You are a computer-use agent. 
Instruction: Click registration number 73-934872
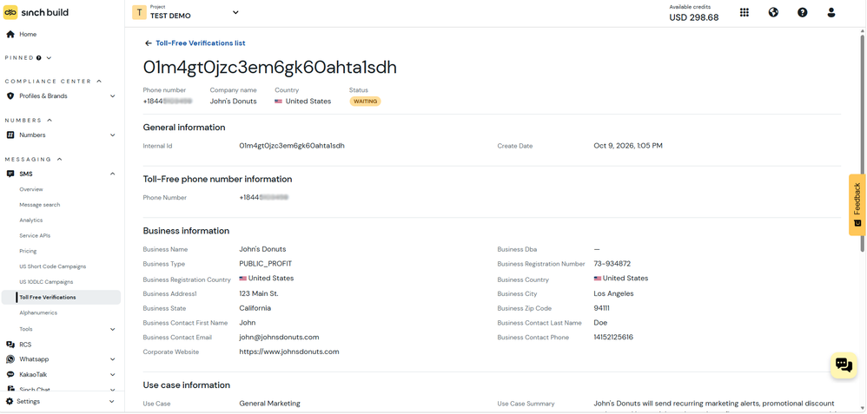(612, 264)
